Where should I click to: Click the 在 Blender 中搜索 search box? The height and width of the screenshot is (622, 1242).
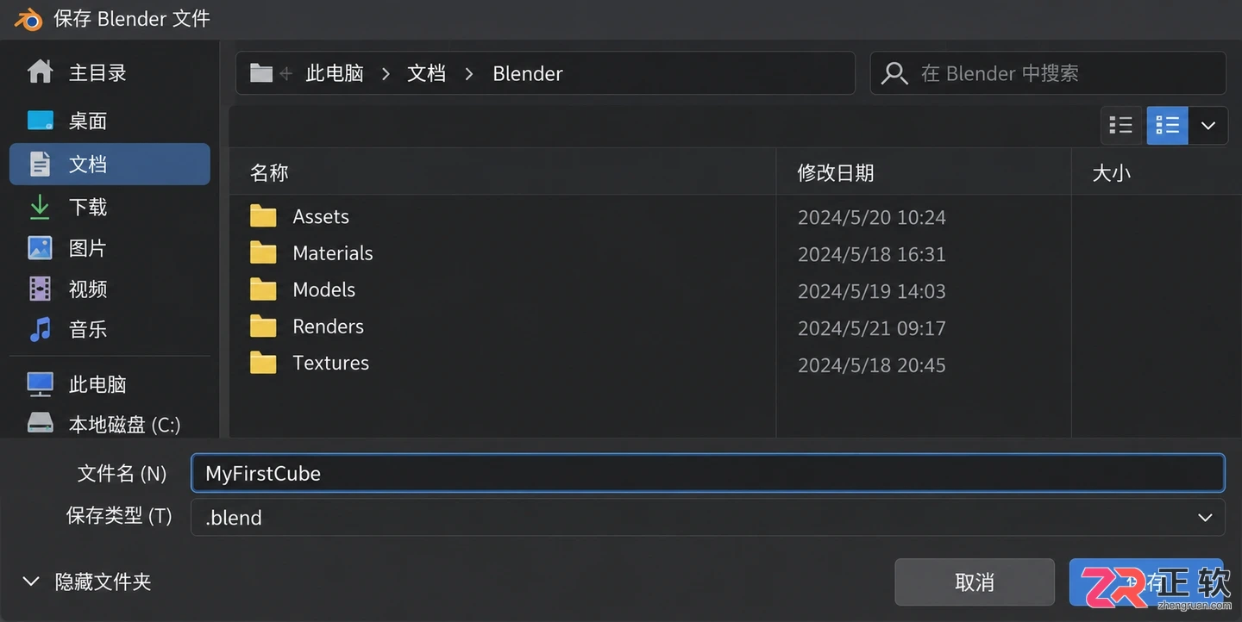(1048, 73)
